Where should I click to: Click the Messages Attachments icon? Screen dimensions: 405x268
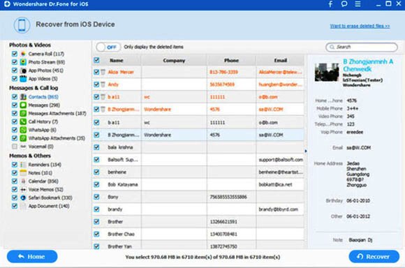point(23,113)
